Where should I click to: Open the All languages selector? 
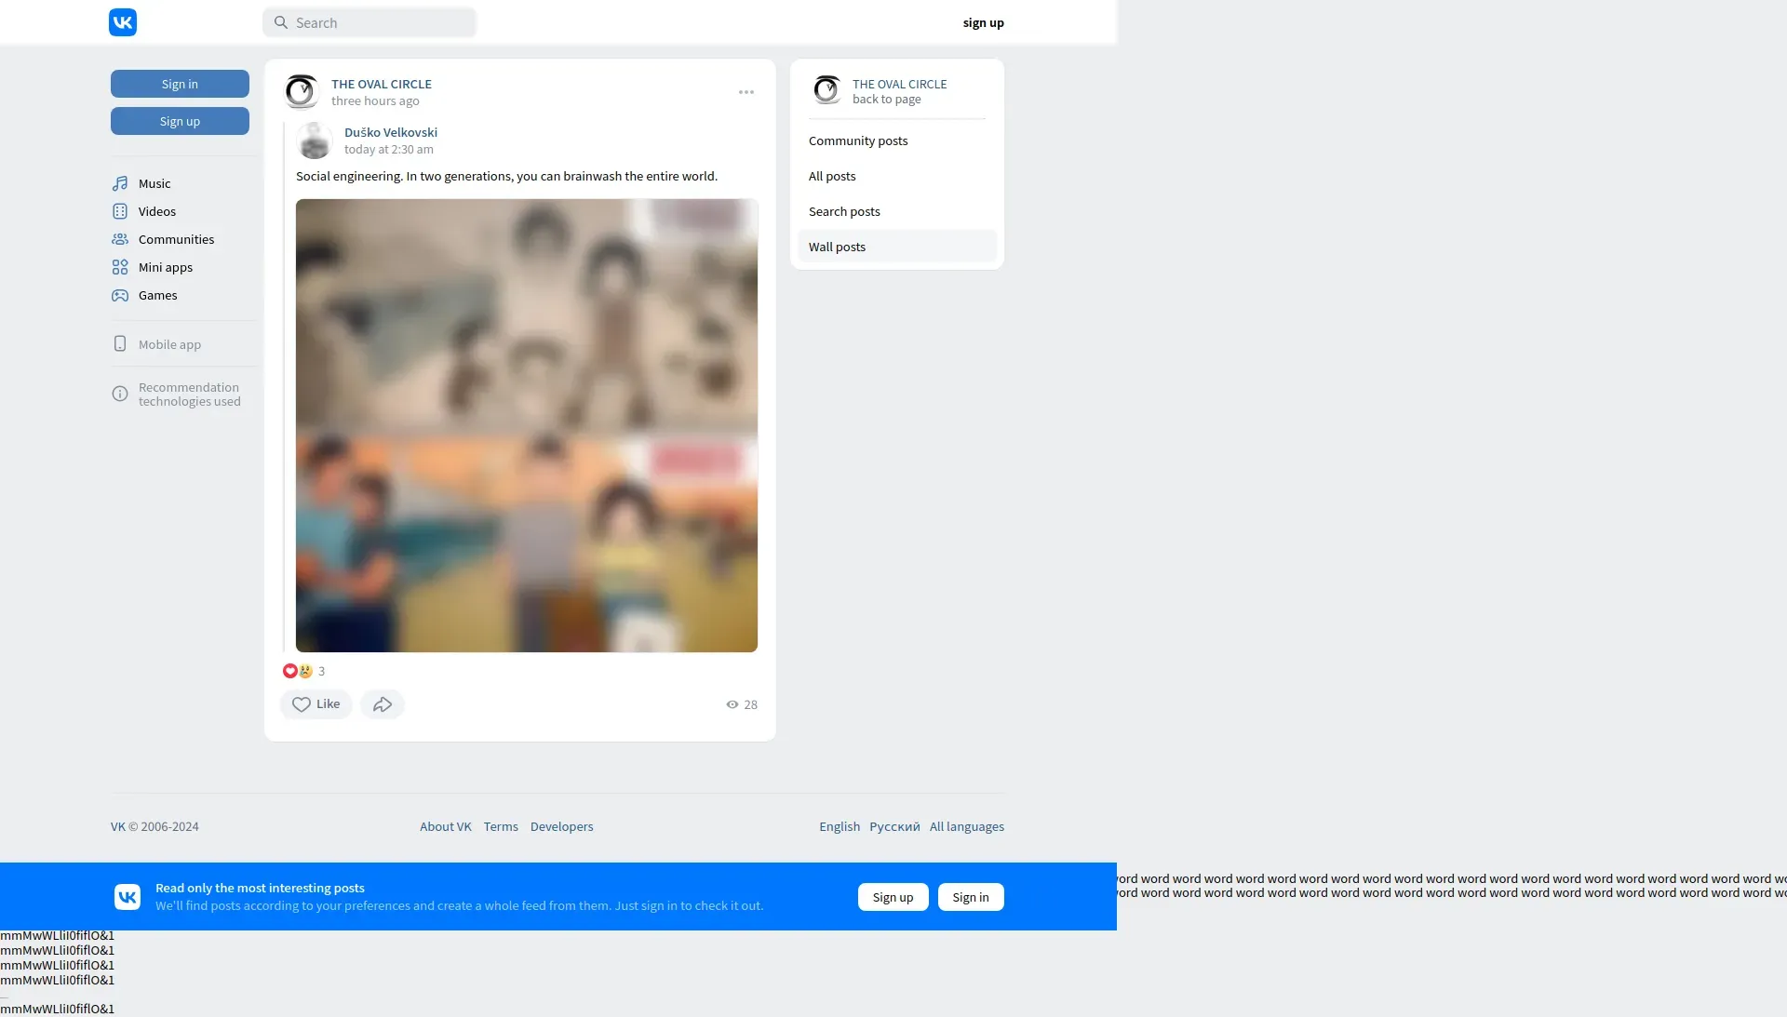(x=966, y=826)
